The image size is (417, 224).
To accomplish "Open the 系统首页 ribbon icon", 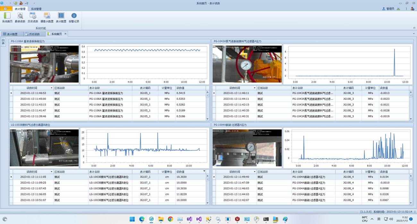I will coord(7,17).
